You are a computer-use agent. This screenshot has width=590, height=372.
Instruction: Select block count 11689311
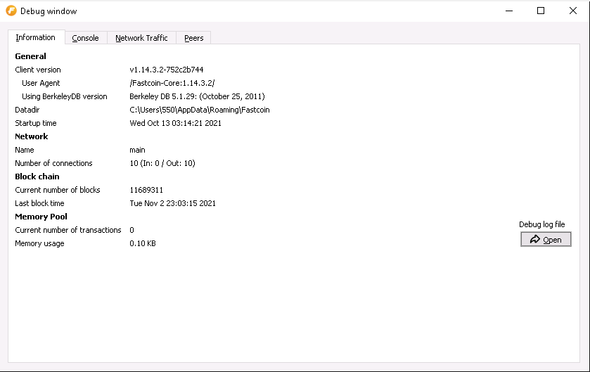146,190
